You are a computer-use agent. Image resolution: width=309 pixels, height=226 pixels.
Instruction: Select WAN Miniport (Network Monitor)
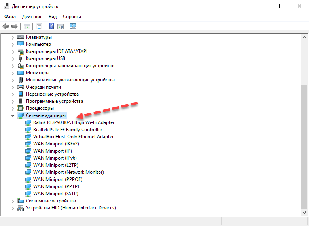point(68,172)
